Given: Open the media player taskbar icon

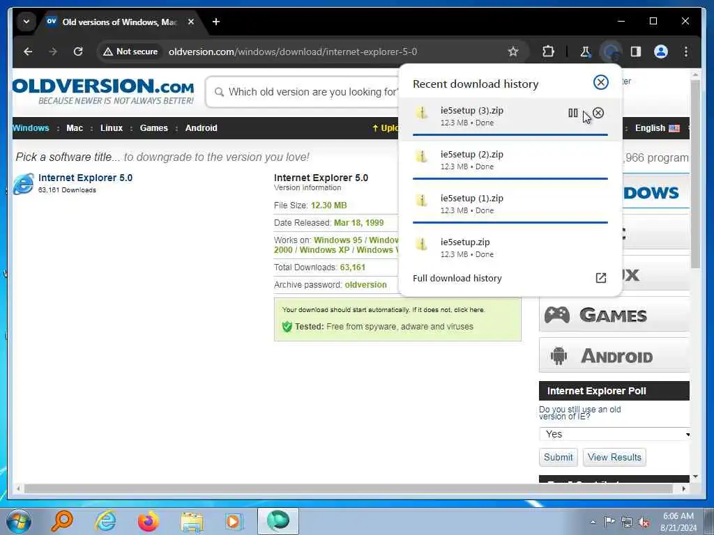Looking at the screenshot, I should click(234, 521).
